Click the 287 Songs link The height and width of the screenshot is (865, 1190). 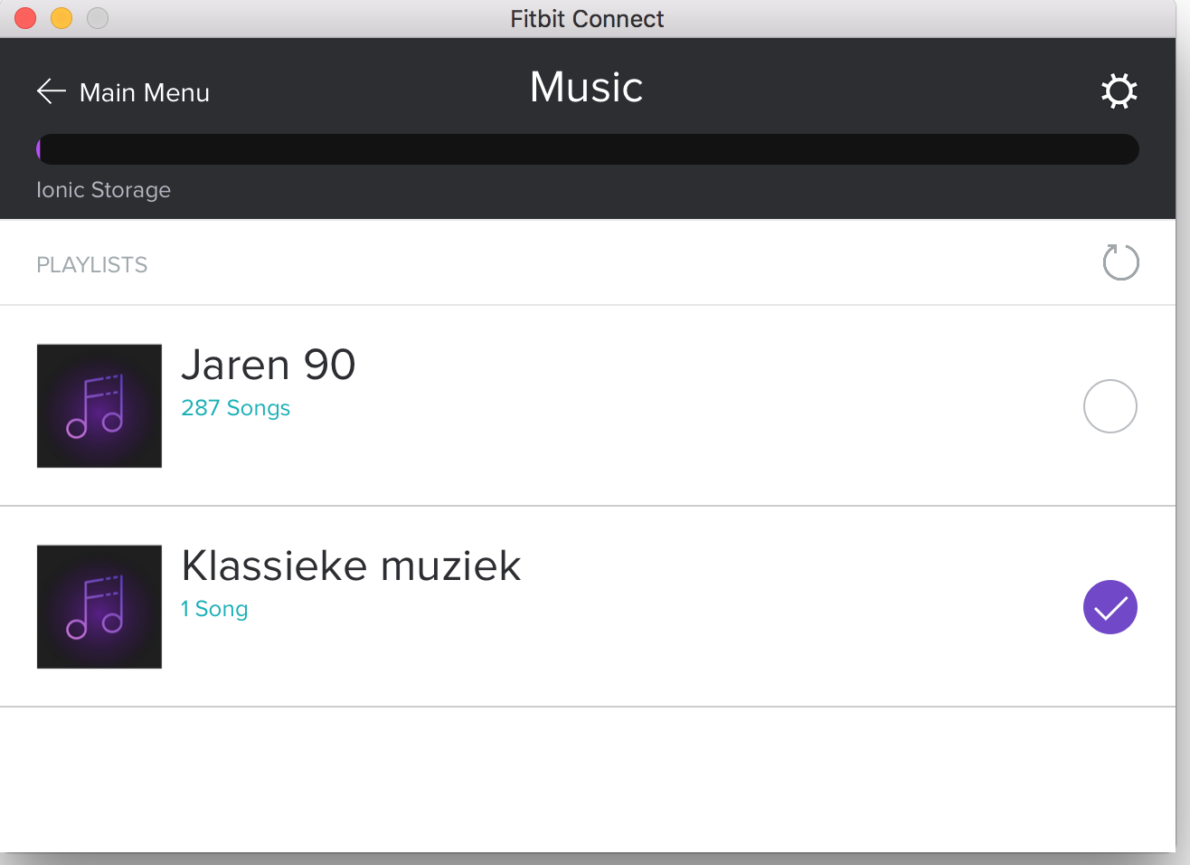pos(235,408)
